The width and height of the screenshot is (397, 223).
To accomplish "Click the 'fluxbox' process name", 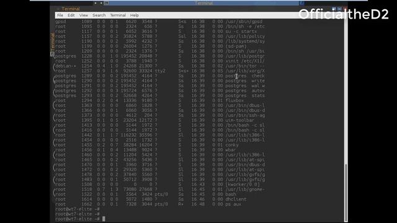I will click(x=234, y=100).
